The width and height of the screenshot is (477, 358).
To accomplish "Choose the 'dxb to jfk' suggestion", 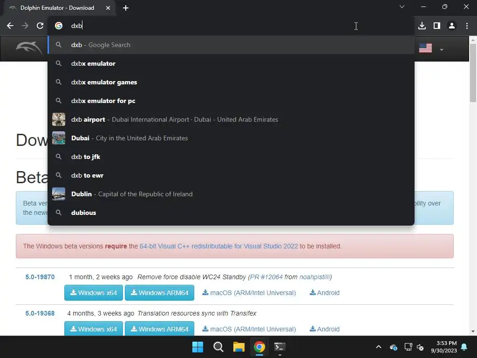I will (231, 157).
